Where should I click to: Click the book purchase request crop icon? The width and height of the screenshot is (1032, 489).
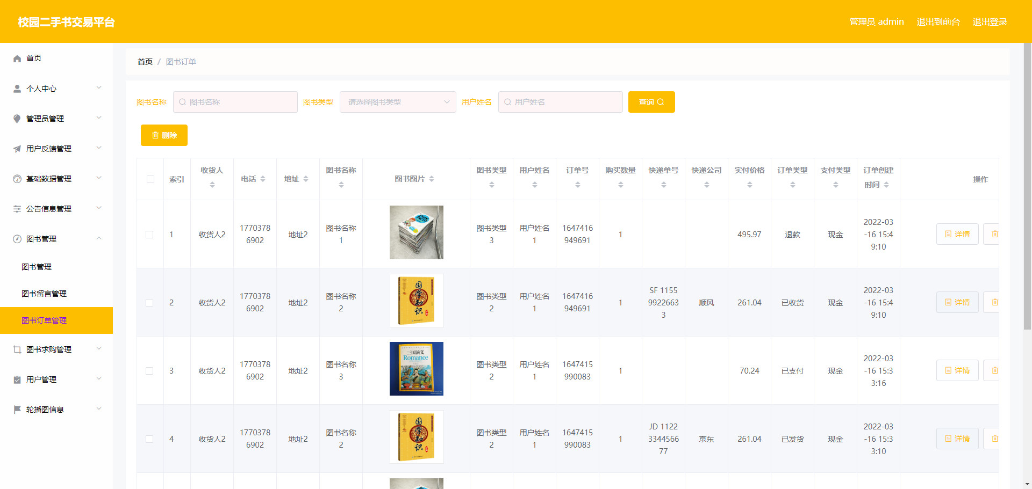(x=17, y=349)
